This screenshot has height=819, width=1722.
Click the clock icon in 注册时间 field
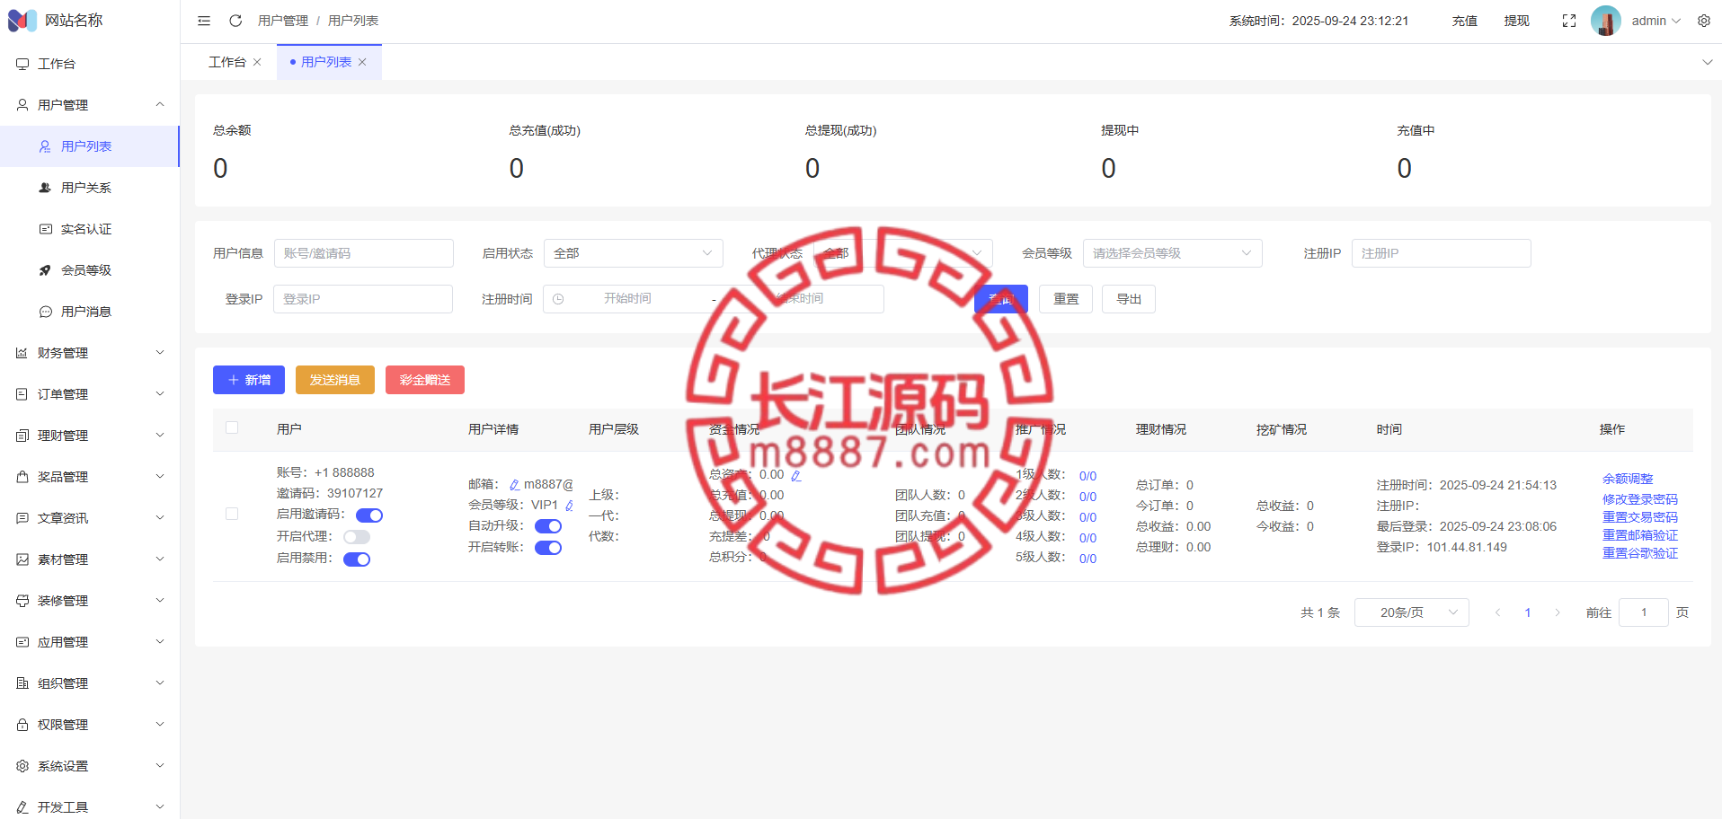pyautogui.click(x=558, y=299)
